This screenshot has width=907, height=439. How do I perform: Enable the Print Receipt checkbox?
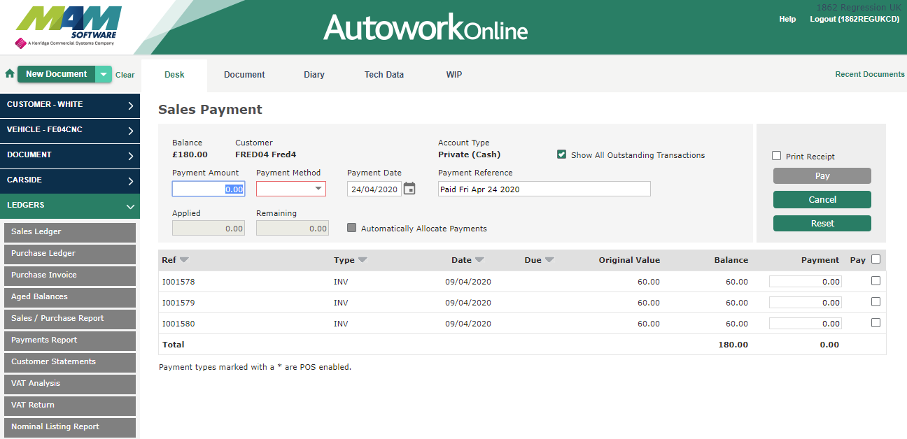coord(776,156)
